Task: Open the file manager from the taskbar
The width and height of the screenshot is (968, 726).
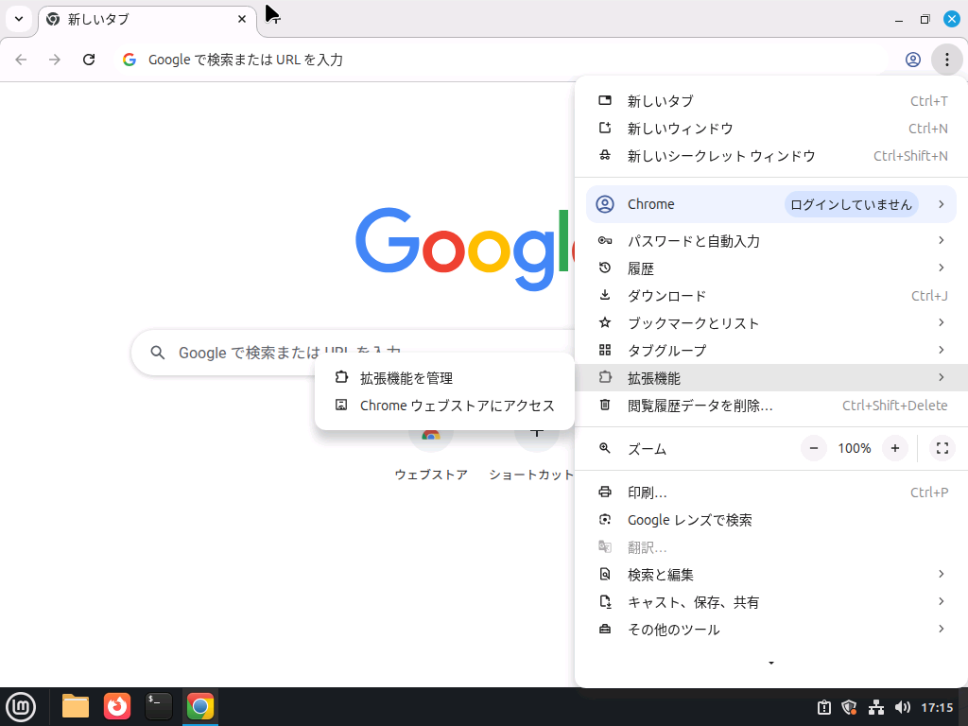Action: [75, 706]
